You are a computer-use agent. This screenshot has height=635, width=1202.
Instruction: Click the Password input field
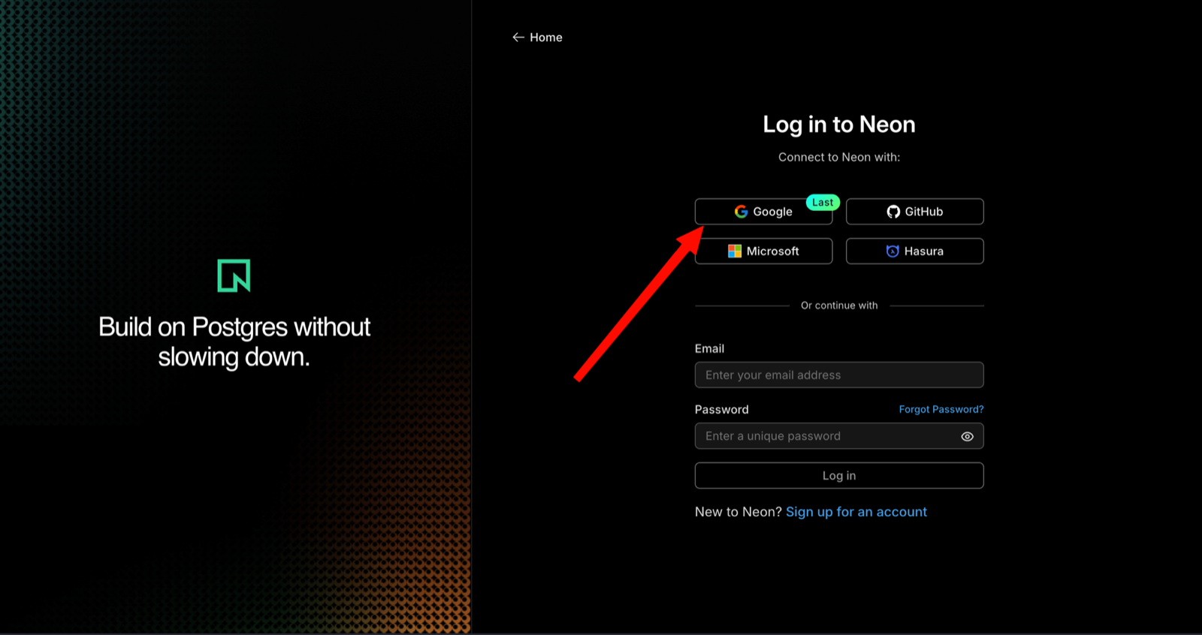coord(839,436)
